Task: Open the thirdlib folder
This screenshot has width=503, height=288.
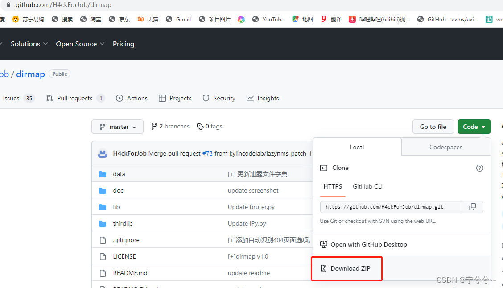Action: tap(123, 223)
